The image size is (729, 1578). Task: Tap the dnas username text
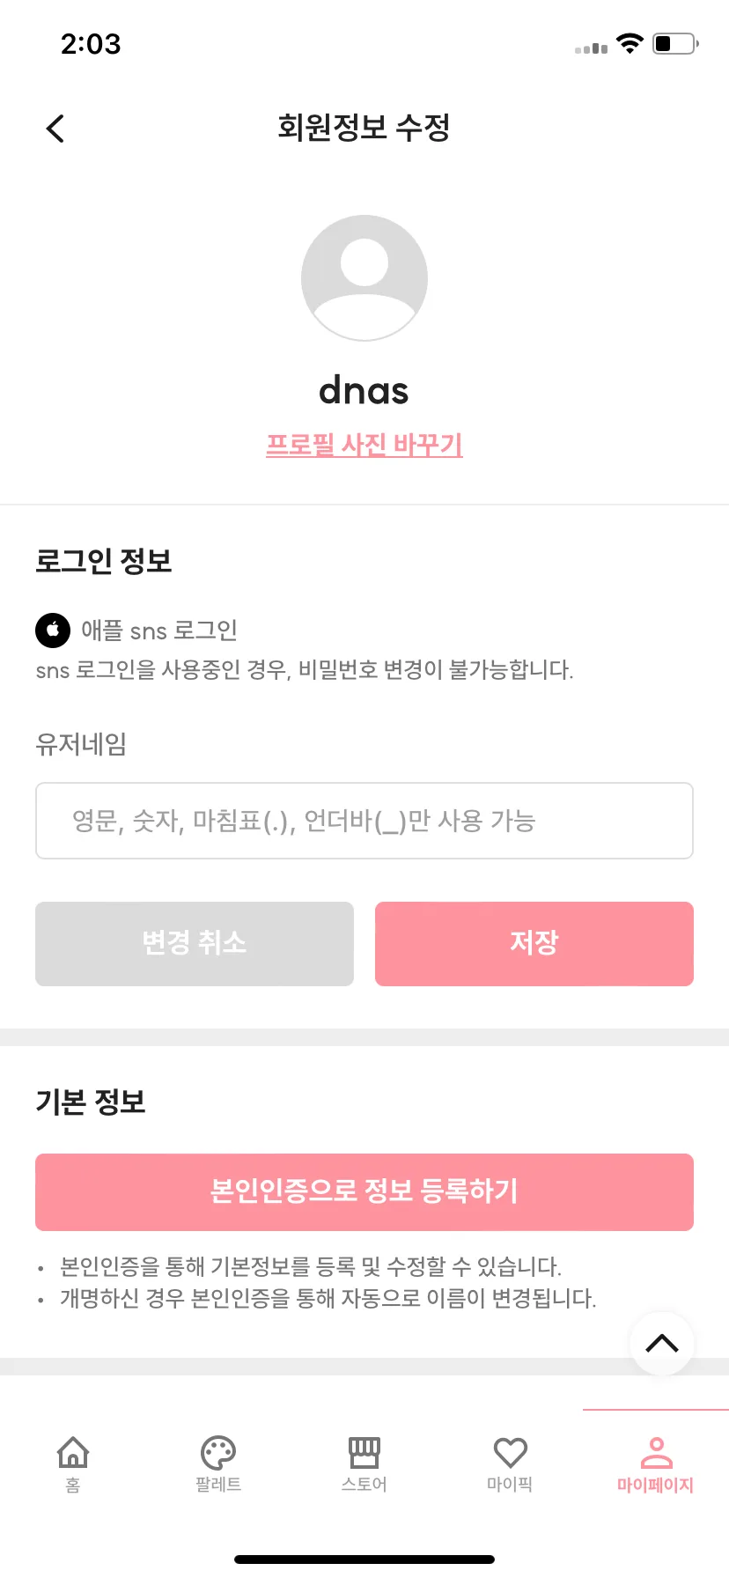(364, 390)
